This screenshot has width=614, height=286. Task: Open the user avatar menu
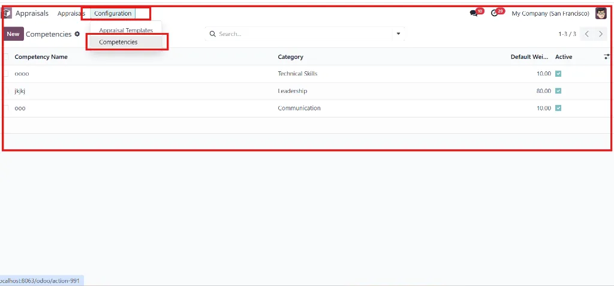coord(601,13)
